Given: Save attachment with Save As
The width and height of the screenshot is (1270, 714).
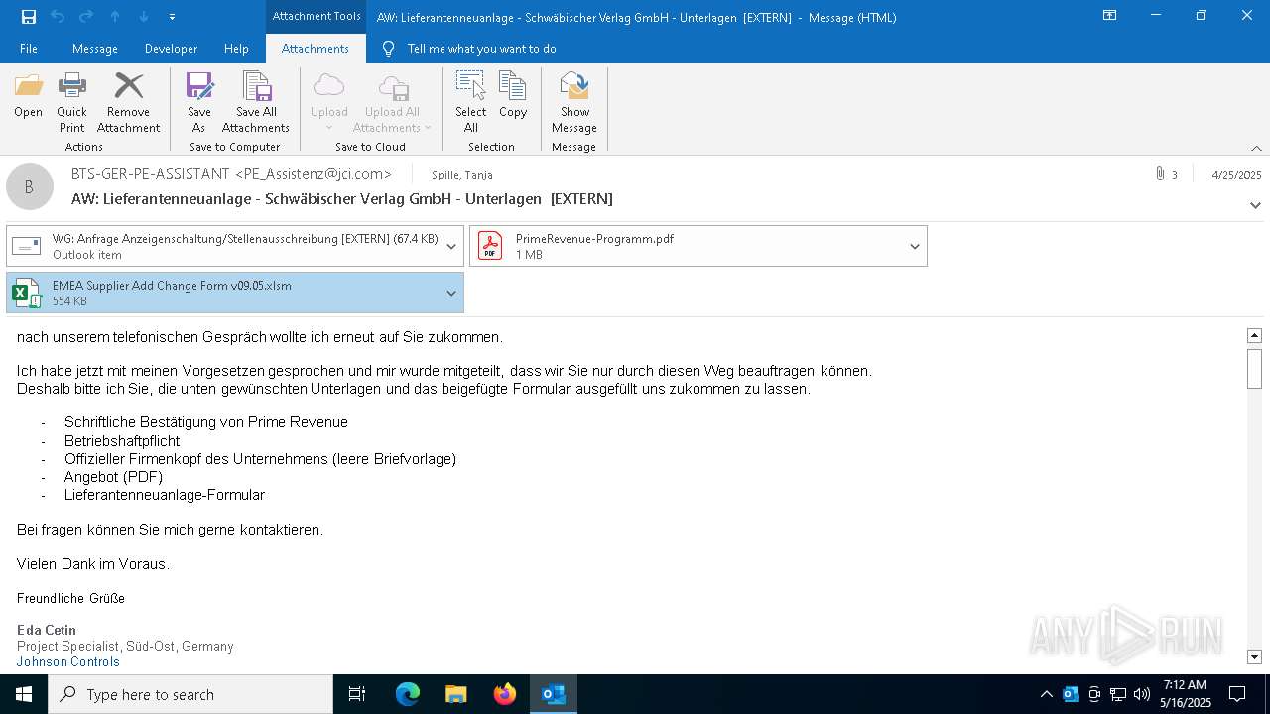Looking at the screenshot, I should click(x=198, y=103).
